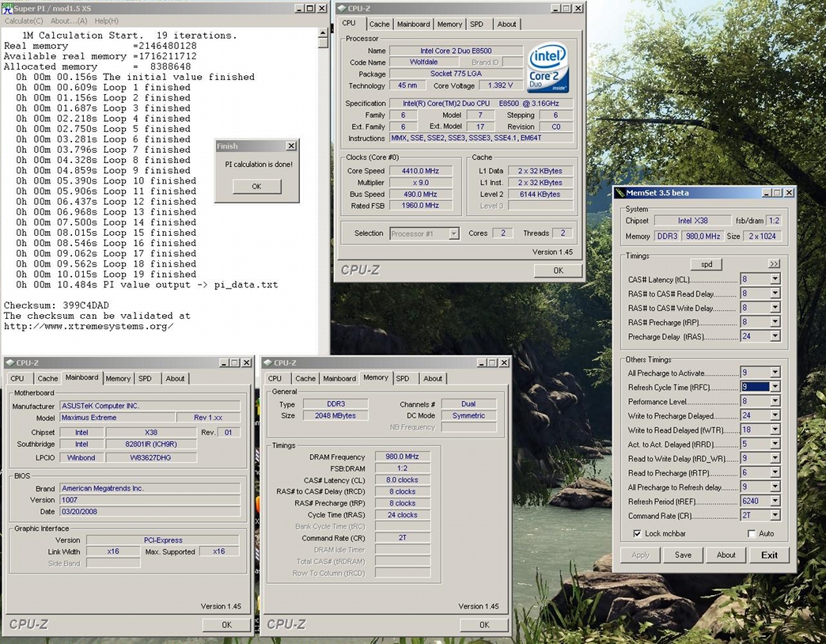Click the Intel logo on the CPU-Z CPU tab
Viewport: 826px width, 644px height.
pyautogui.click(x=546, y=55)
